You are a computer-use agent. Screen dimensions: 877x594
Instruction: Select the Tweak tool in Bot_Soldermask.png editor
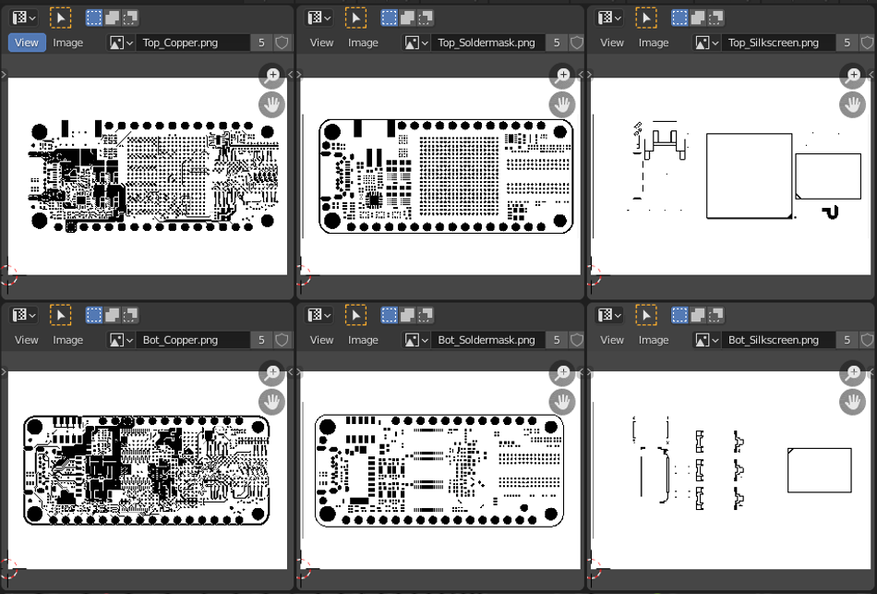pos(355,315)
